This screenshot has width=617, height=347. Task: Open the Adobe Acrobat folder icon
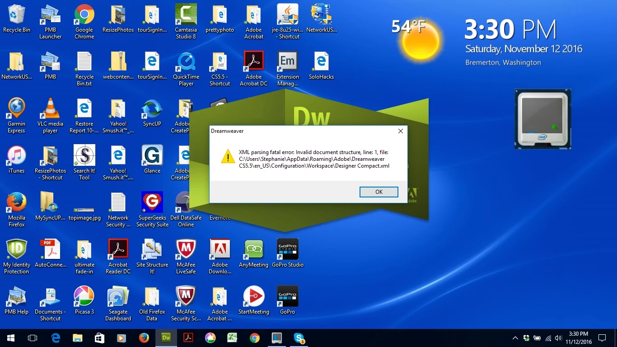point(253,22)
